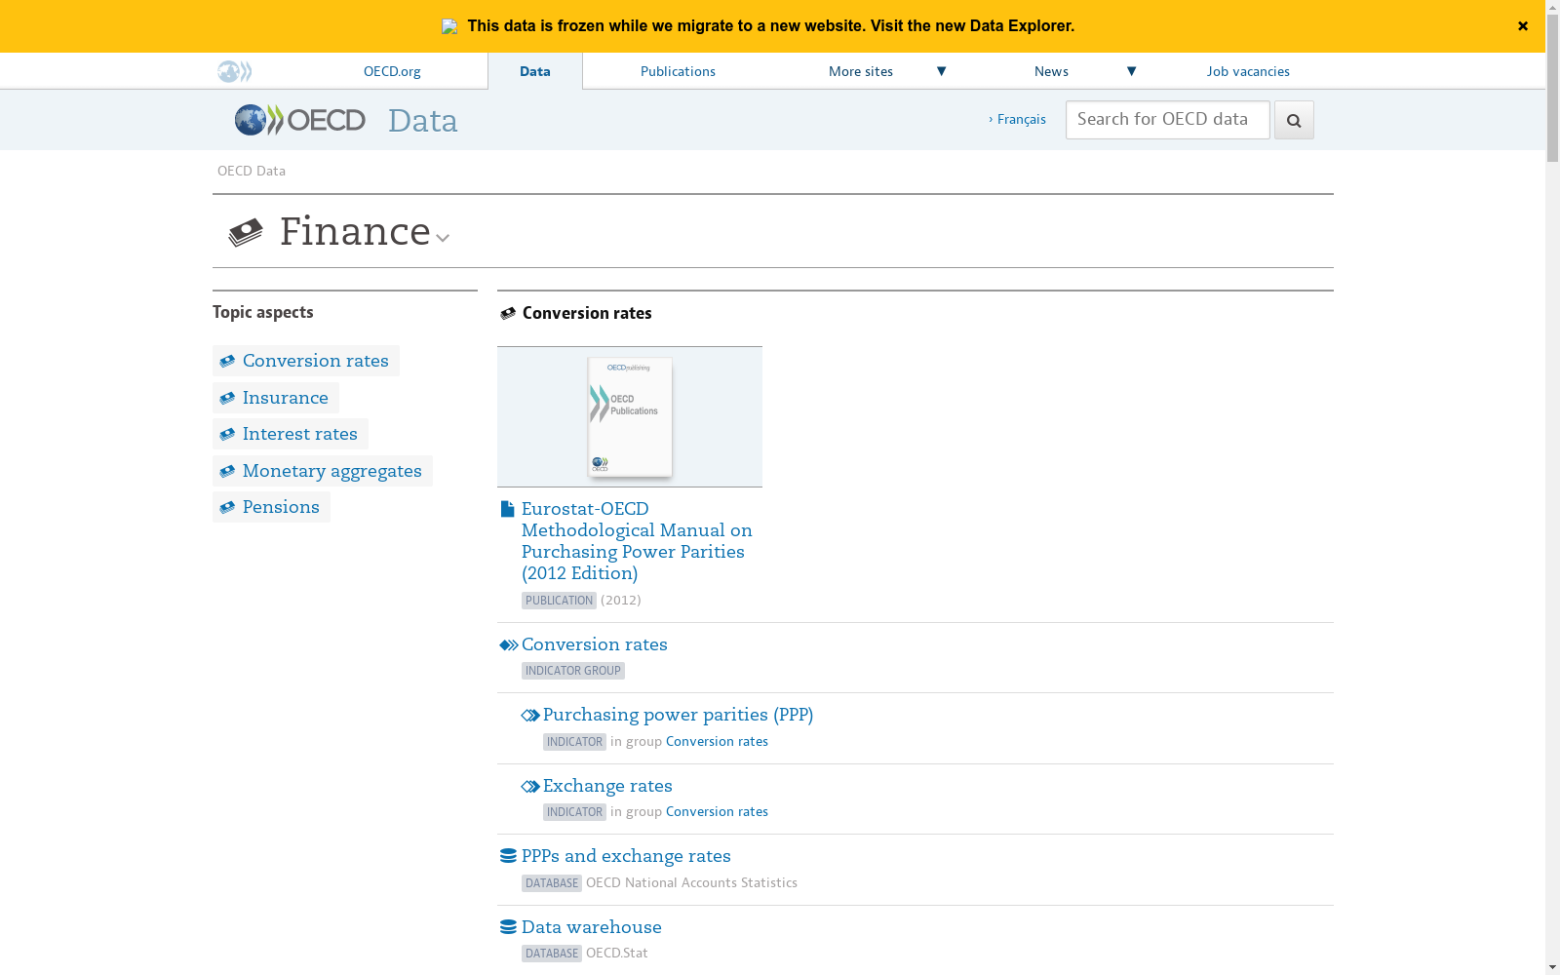Click the indicator icon beside Exchange rates
This screenshot has height=975, width=1560.
tap(530, 787)
